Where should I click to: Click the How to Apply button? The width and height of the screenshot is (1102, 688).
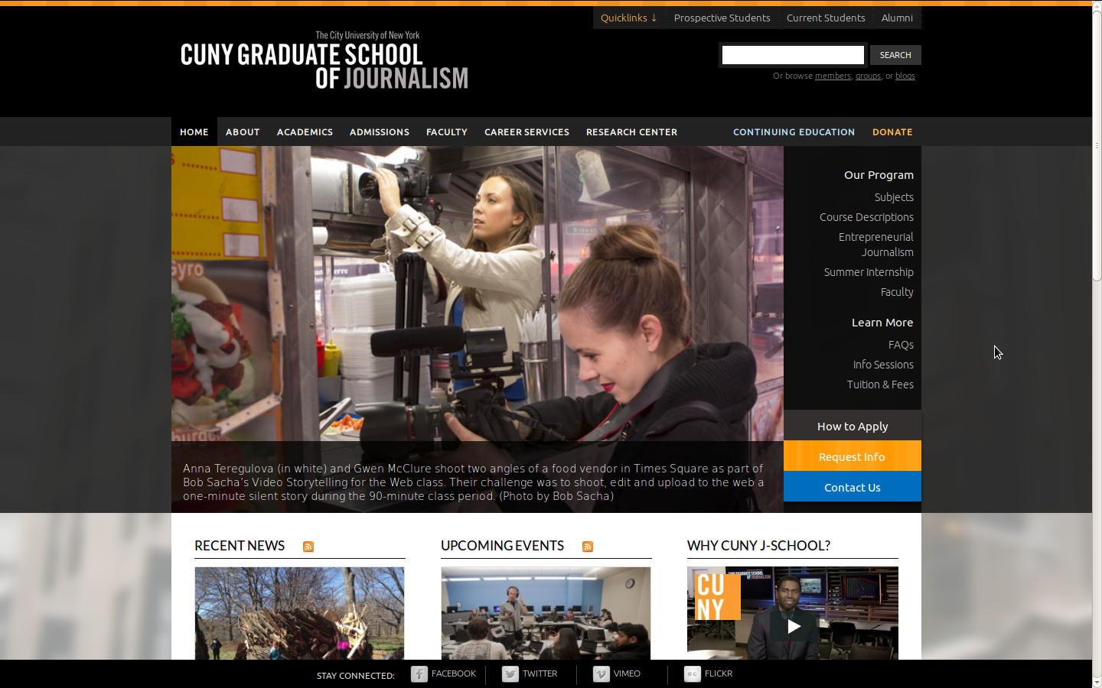click(x=853, y=426)
